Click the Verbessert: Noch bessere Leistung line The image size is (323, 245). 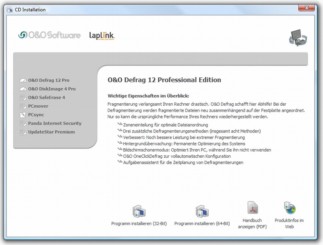(184, 137)
